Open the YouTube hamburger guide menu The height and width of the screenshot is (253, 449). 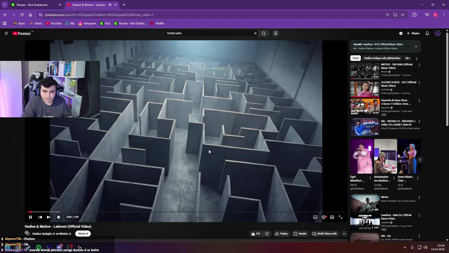point(6,33)
